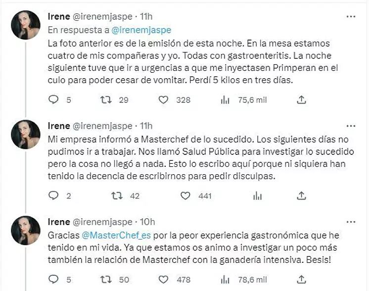Share the first tweet about gastroenteritis
The image size is (369, 291).
(x=301, y=100)
